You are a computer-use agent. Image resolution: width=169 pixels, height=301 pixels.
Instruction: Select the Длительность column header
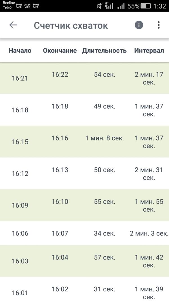pyautogui.click(x=104, y=51)
